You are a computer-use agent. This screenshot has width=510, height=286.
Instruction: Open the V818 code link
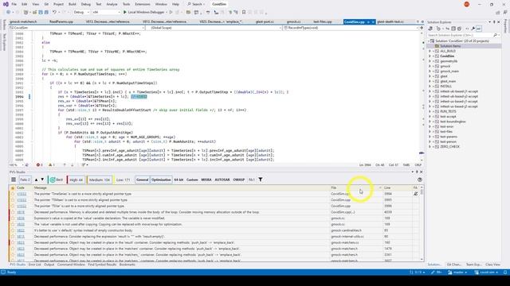[x=21, y=212]
